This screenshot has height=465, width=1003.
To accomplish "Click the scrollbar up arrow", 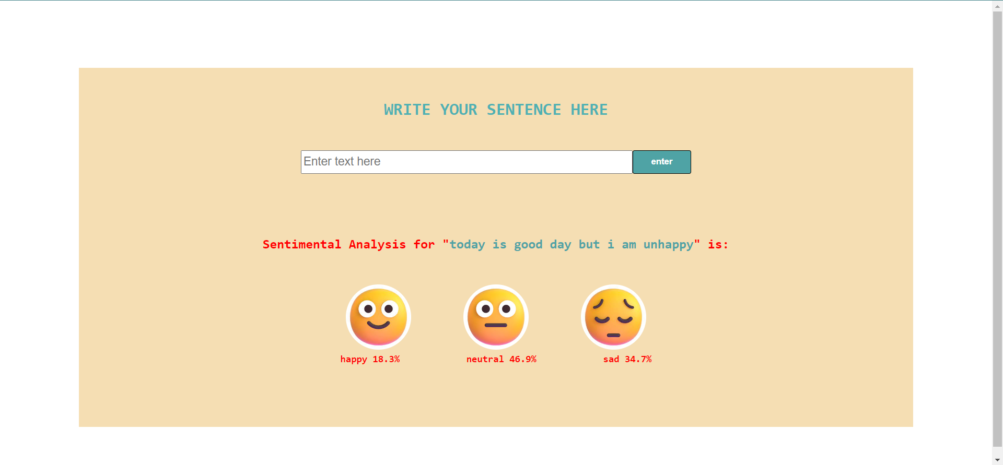I will click(997, 5).
